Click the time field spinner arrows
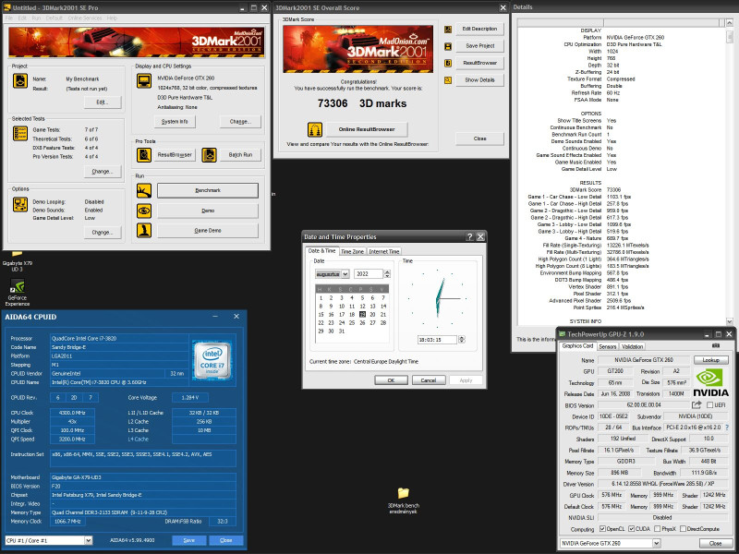739x554 pixels. coord(461,339)
